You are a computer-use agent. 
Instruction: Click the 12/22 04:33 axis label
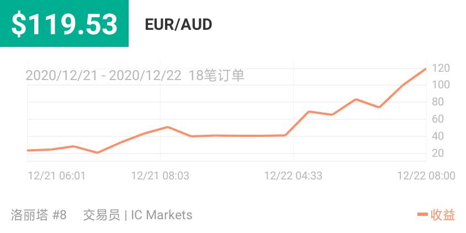pyautogui.click(x=293, y=176)
